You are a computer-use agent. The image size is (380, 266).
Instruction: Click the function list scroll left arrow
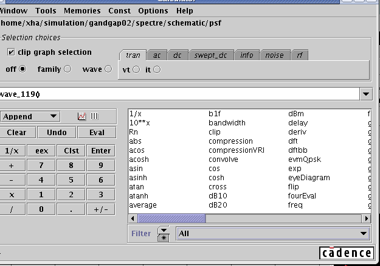tap(133, 219)
